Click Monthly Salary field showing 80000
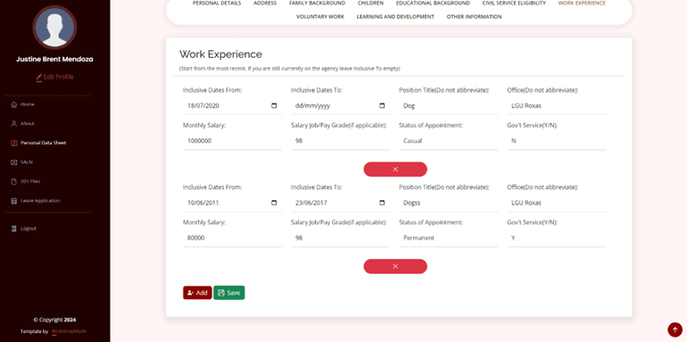 click(232, 238)
